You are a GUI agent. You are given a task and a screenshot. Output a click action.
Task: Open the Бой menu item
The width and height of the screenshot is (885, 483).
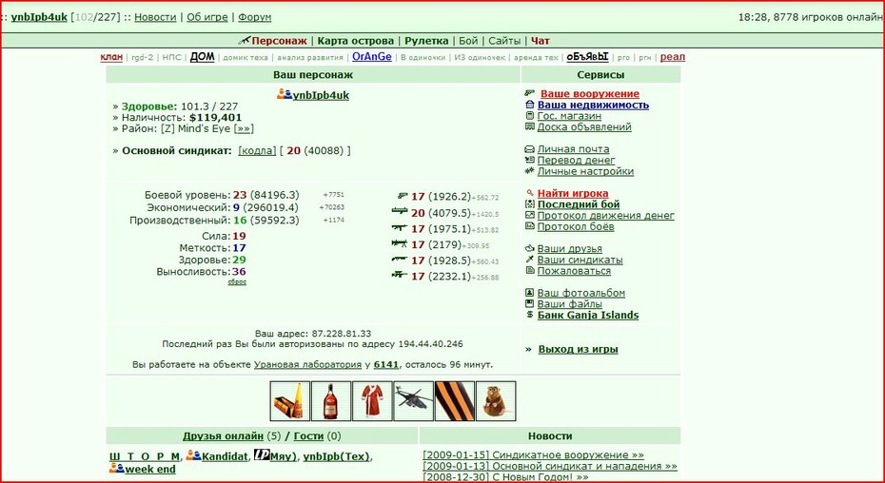468,41
